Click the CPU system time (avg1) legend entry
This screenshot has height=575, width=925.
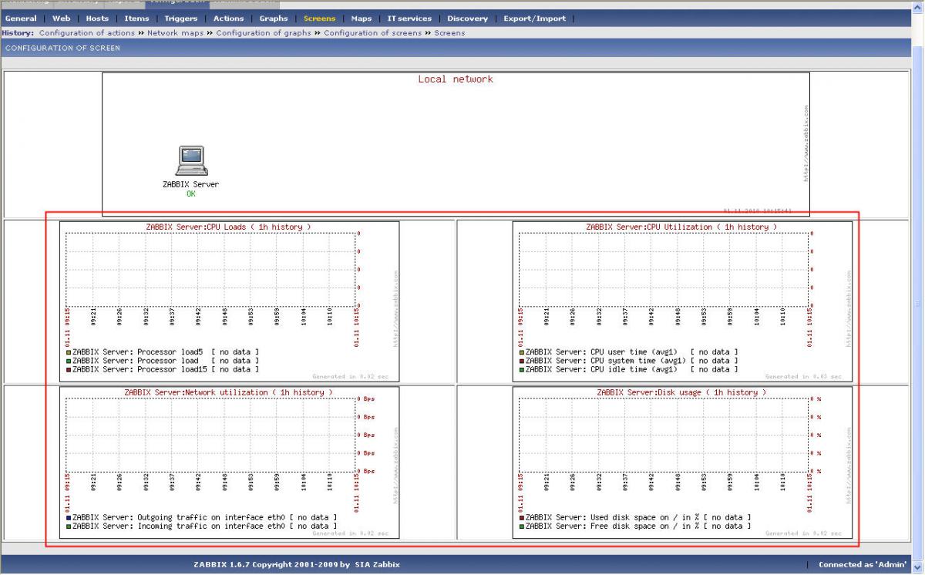(628, 361)
